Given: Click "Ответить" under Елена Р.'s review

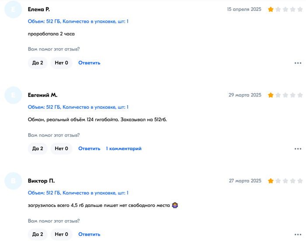Looking at the screenshot, I should pyautogui.click(x=89, y=63).
